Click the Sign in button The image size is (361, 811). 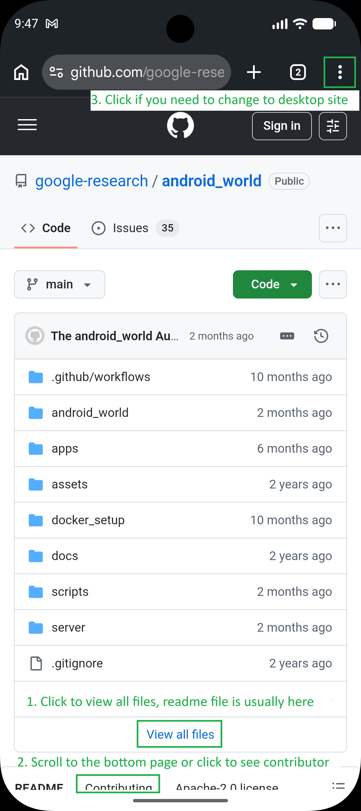coord(282,126)
